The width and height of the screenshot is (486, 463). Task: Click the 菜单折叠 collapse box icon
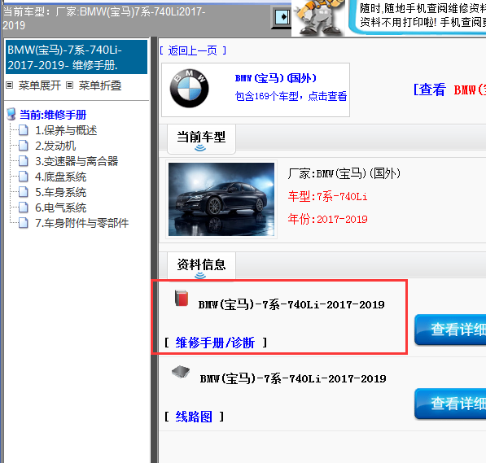(70, 85)
